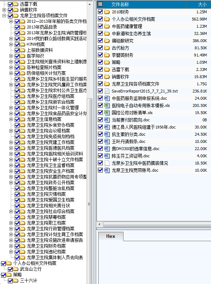Image resolution: width=211 pixels, height=284 pixels.
Task: Click the up-folder icon in file list header
Action: [100, 4]
